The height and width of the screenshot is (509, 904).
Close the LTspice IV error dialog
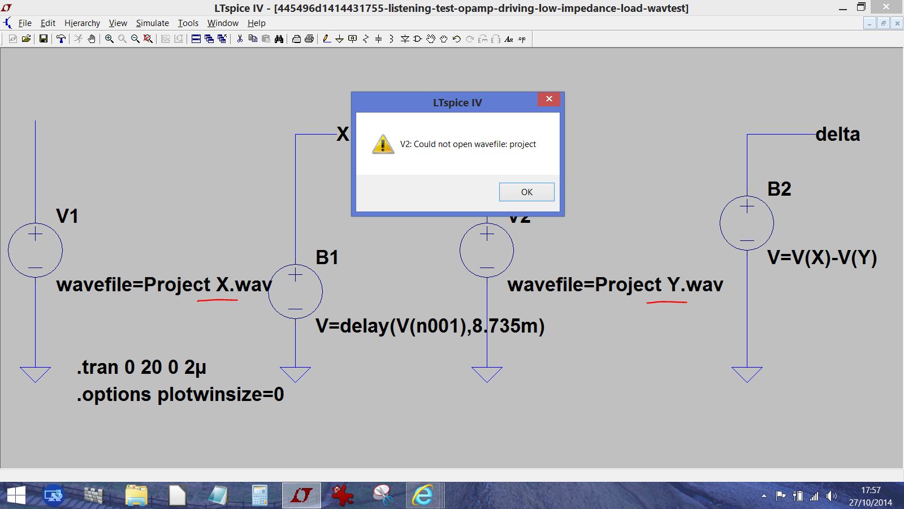(x=549, y=99)
